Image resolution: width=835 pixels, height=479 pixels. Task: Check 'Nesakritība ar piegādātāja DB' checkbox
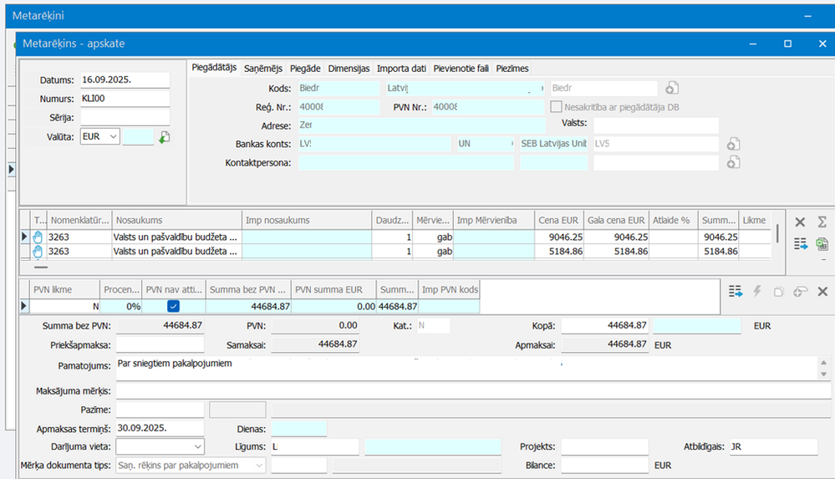tap(558, 107)
